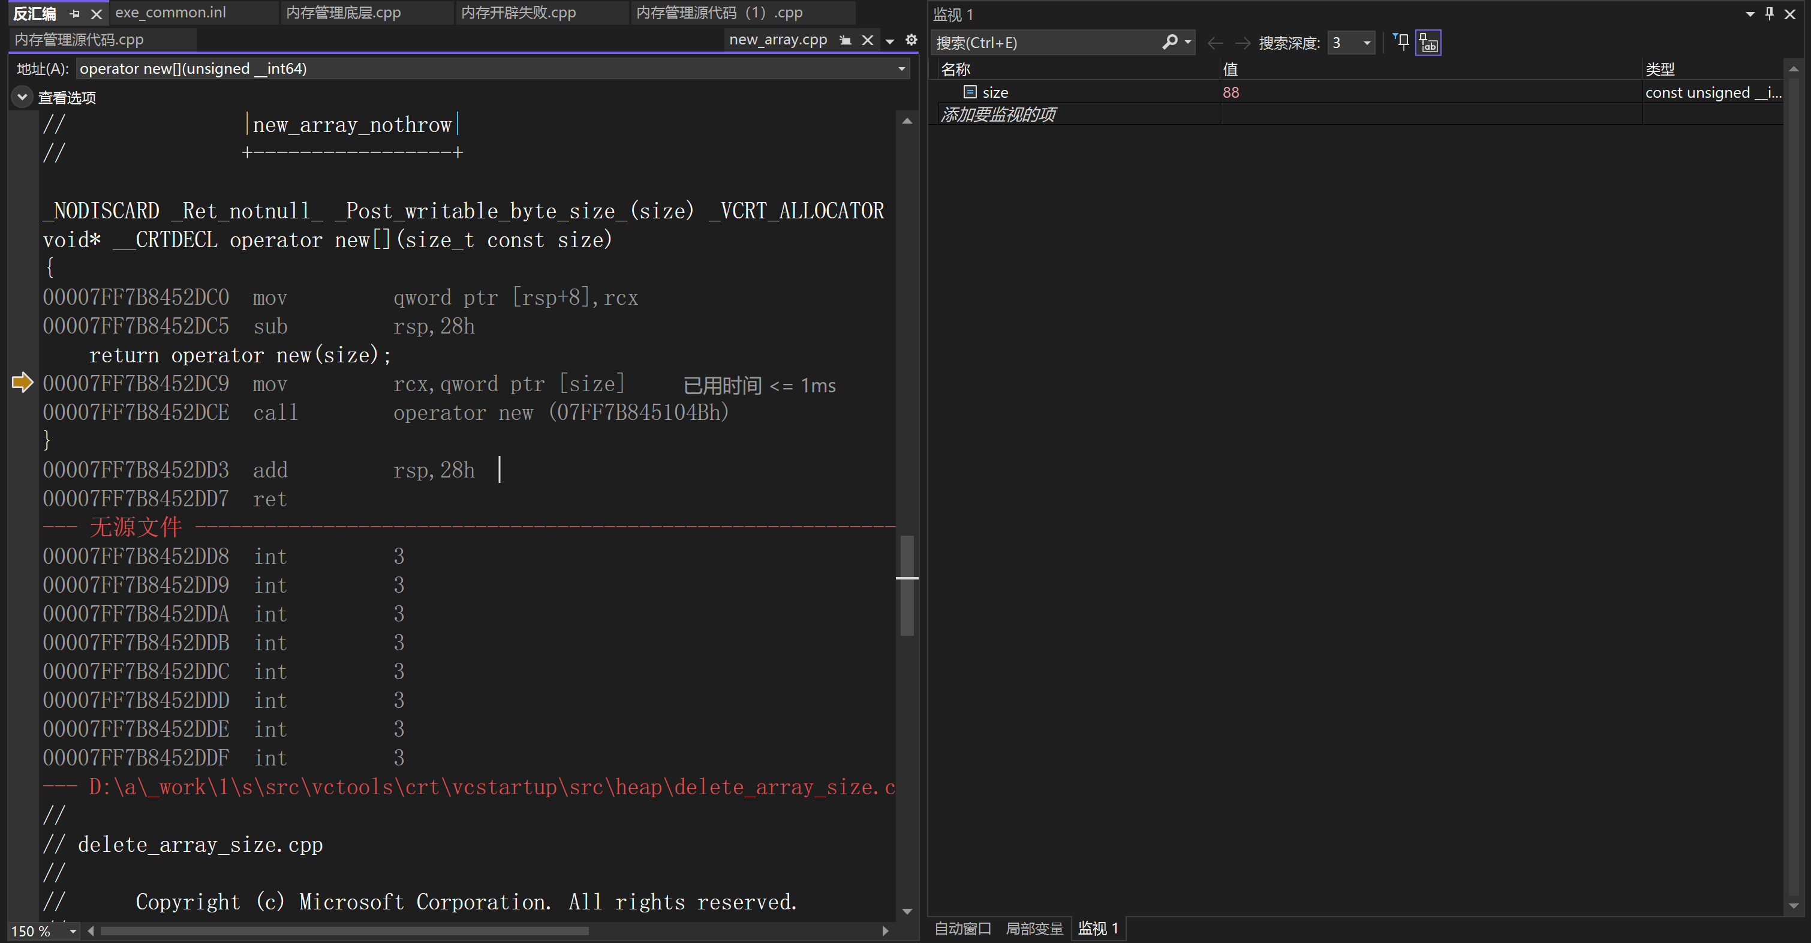The image size is (1811, 943).
Task: Click the size variable icon in watch list
Action: point(970,92)
